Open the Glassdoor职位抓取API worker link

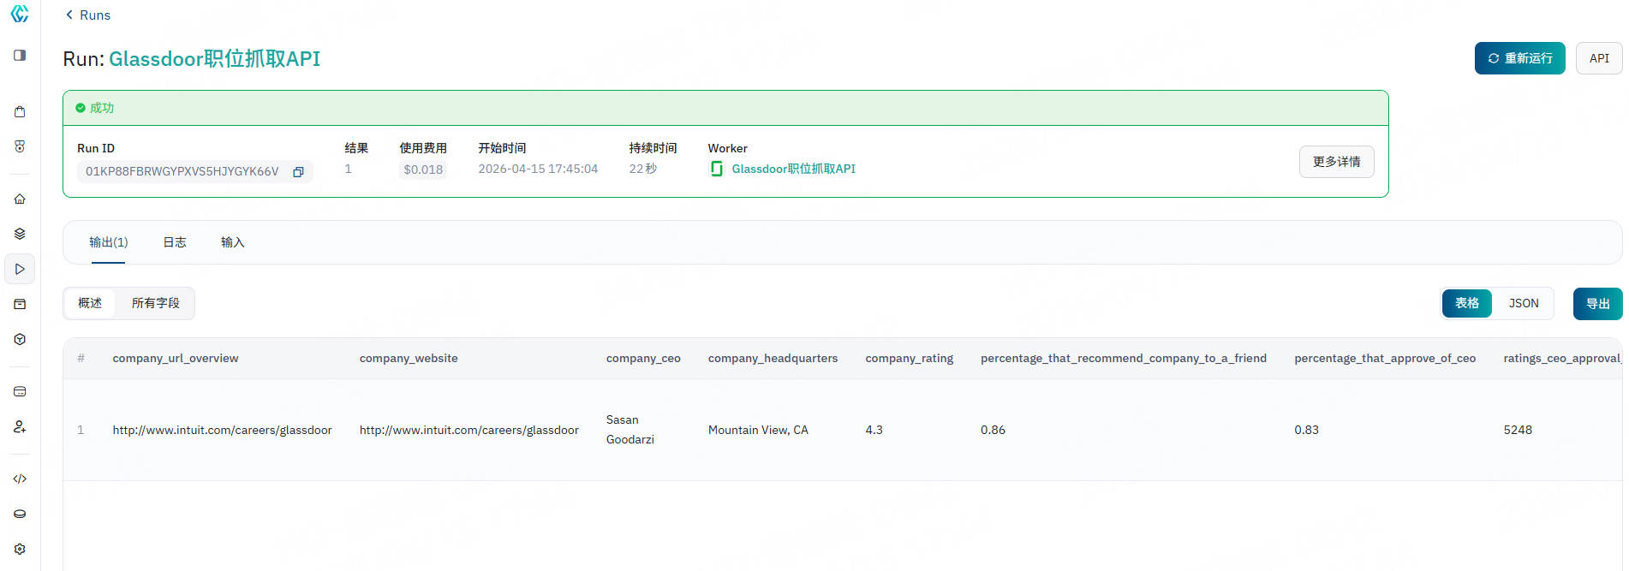coord(792,169)
